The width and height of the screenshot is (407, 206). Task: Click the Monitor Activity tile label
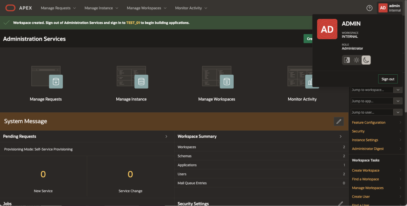(302, 99)
